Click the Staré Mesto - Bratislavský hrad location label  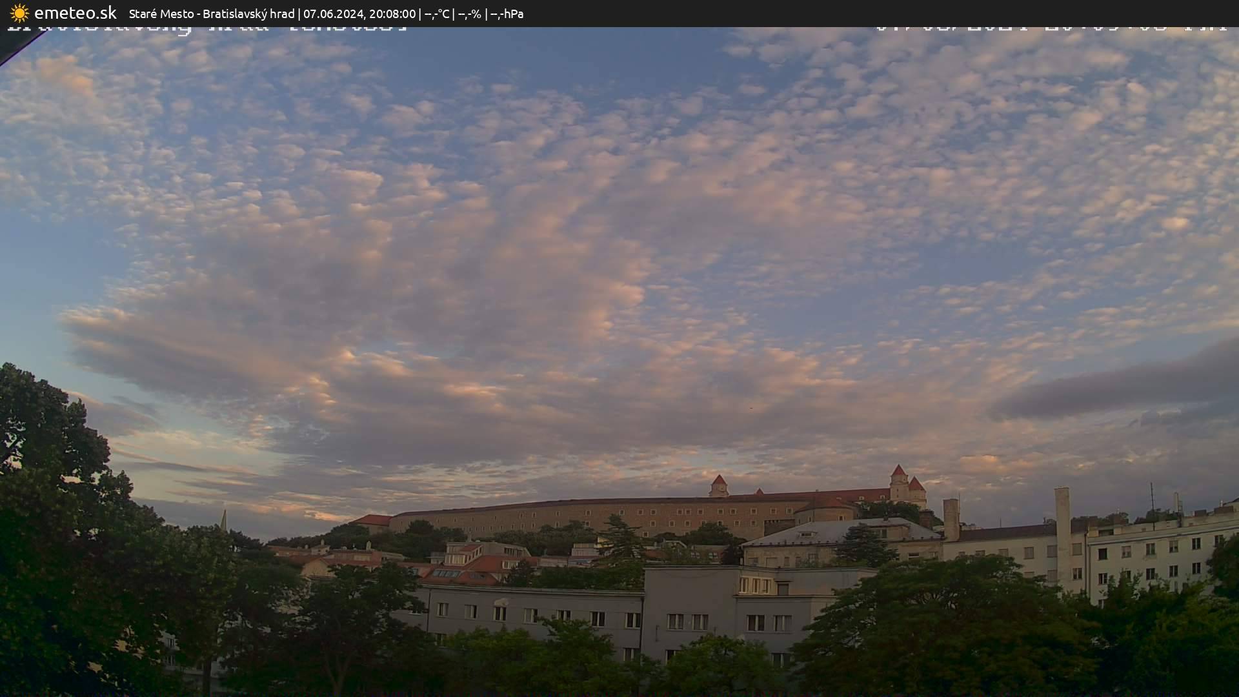[211, 14]
